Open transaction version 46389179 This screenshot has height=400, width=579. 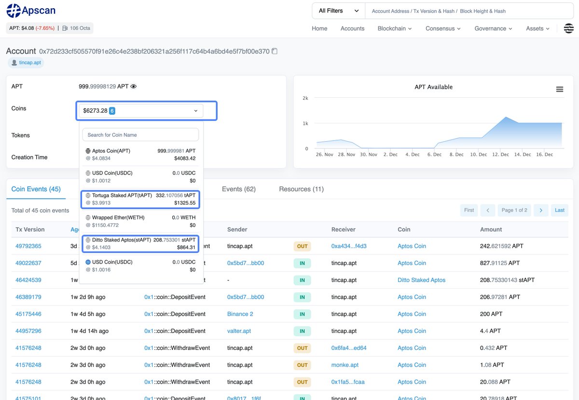(x=28, y=297)
